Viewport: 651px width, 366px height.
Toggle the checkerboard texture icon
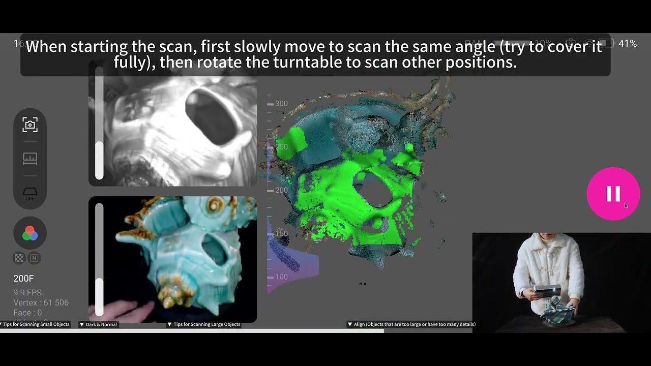tap(19, 258)
